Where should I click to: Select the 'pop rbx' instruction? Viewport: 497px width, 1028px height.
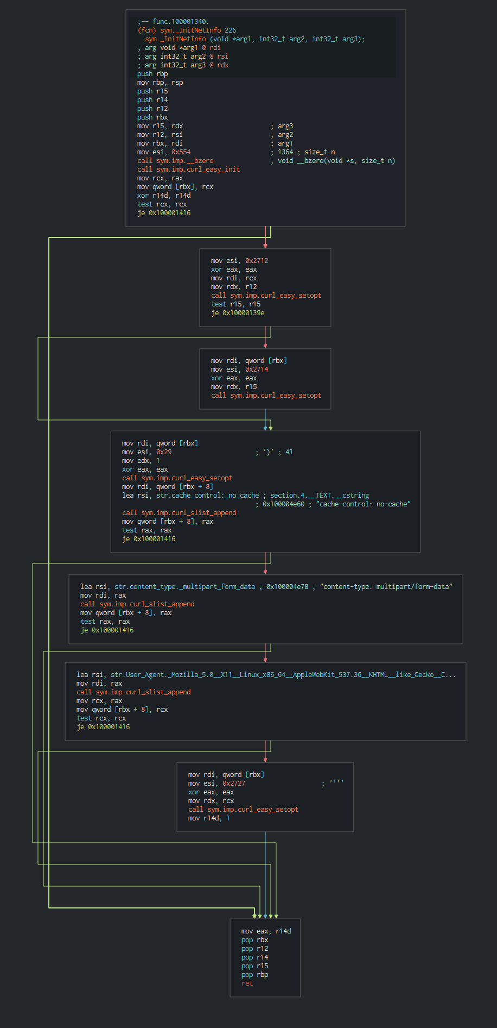tap(254, 940)
